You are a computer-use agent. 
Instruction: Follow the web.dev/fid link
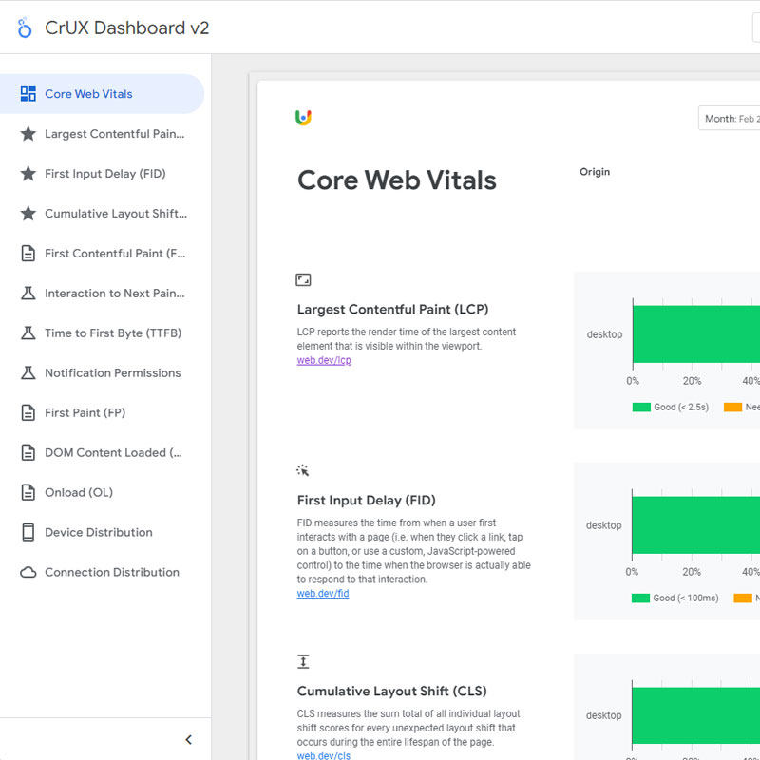[x=323, y=593]
